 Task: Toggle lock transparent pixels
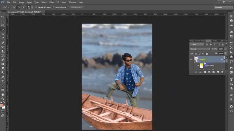click(x=196, y=53)
